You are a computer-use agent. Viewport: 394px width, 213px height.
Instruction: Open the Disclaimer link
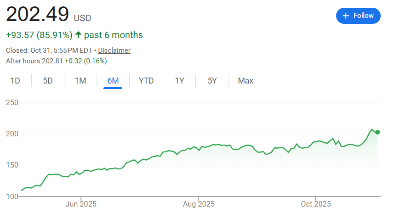pyautogui.click(x=114, y=50)
